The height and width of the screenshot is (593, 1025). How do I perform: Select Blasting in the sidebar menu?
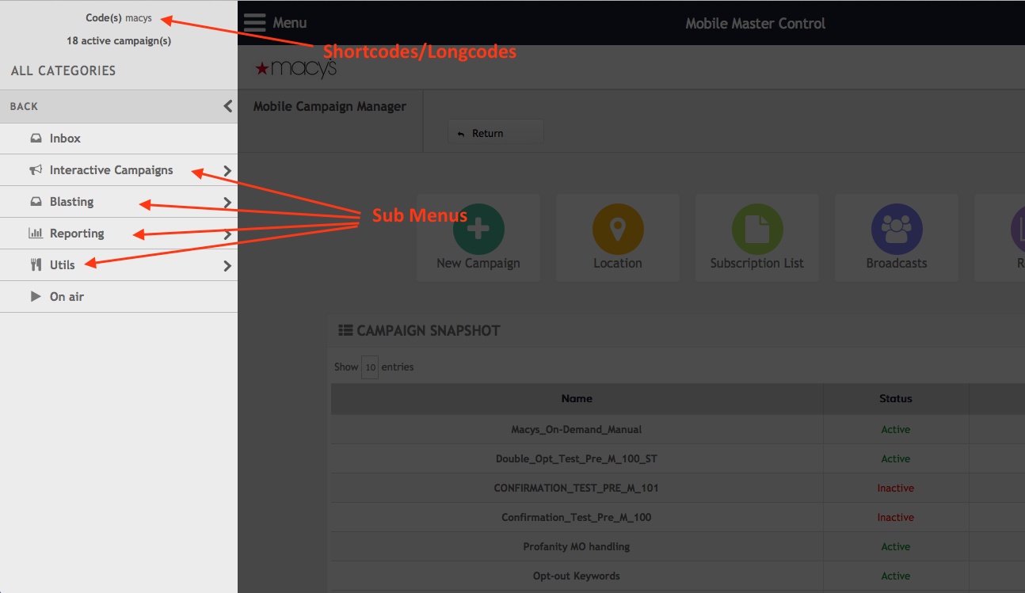coord(71,202)
